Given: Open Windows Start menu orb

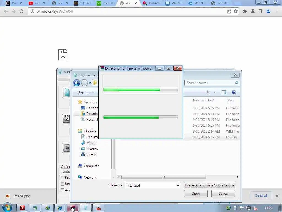Looking at the screenshot, I should (7, 208).
